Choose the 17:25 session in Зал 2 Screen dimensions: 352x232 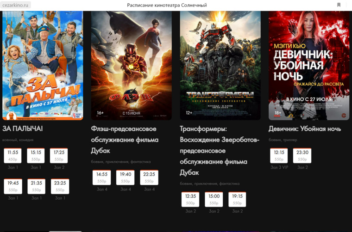click(x=59, y=155)
